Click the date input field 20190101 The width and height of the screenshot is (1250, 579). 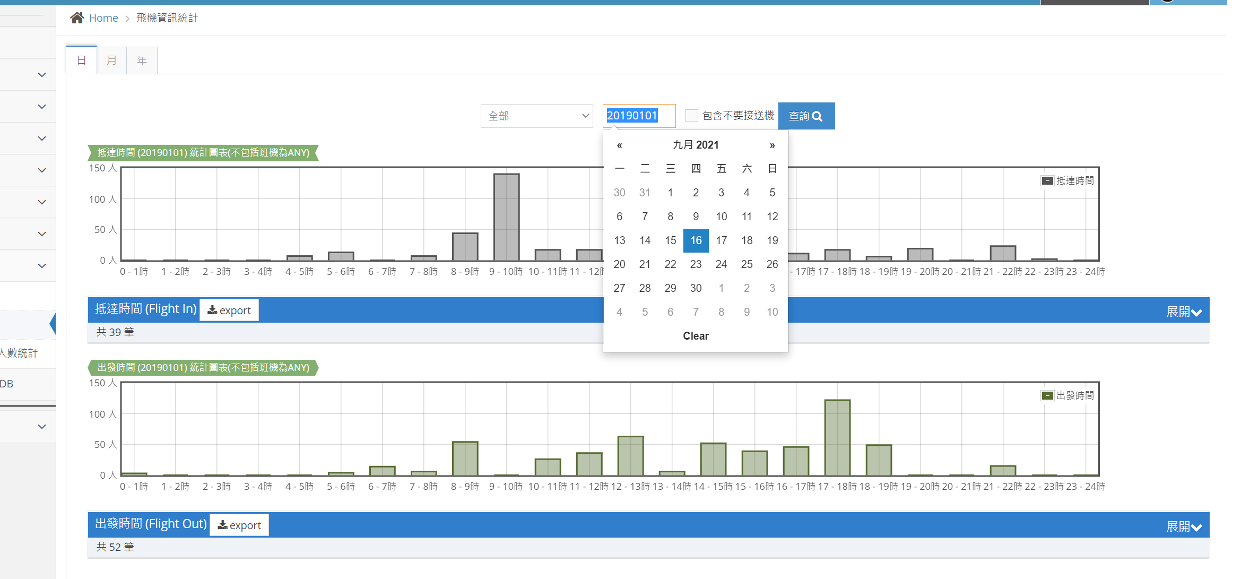coord(638,116)
